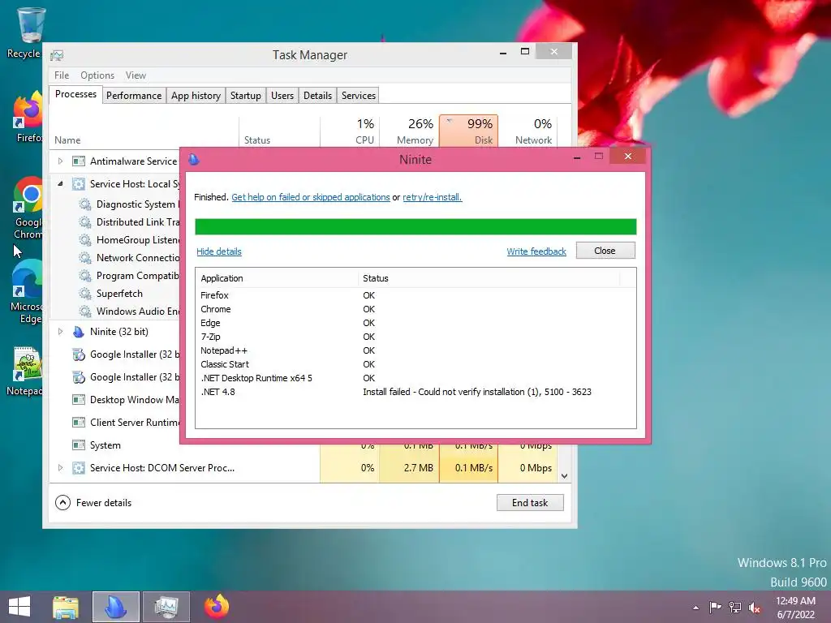Select the Processes tab
This screenshot has height=623, width=831.
pos(75,94)
